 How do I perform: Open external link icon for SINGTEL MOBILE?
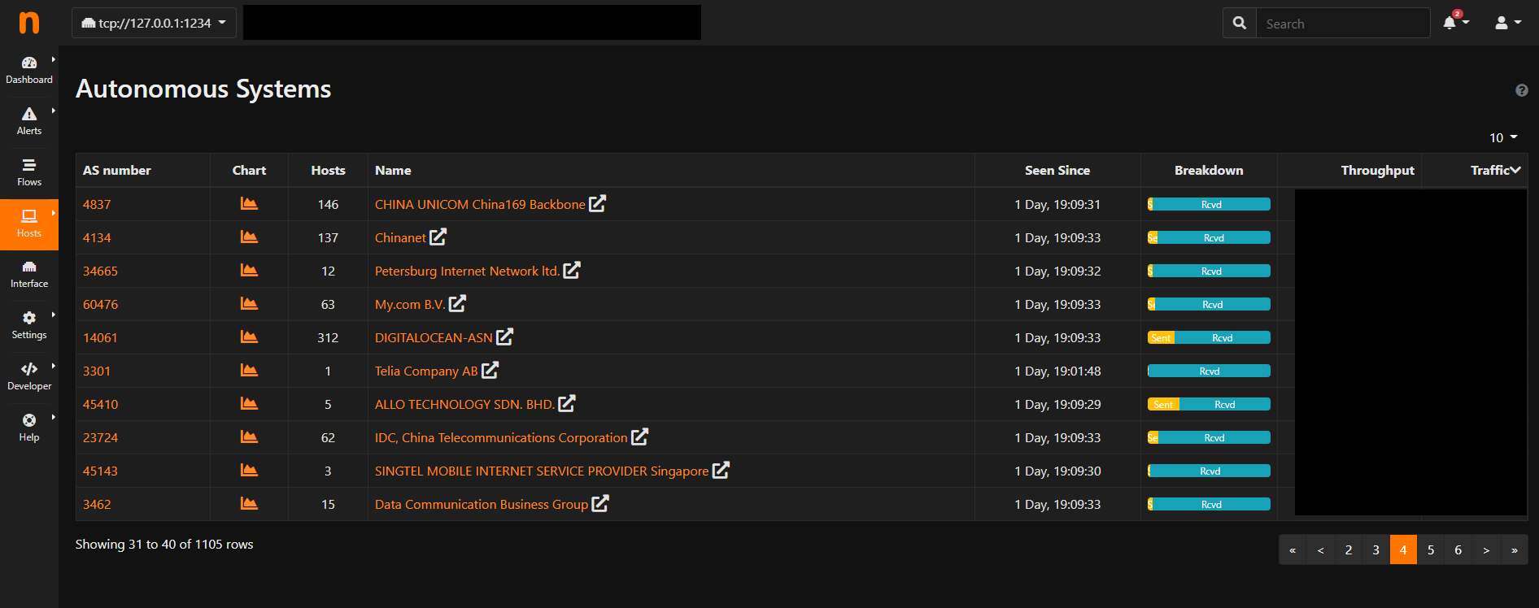click(722, 470)
